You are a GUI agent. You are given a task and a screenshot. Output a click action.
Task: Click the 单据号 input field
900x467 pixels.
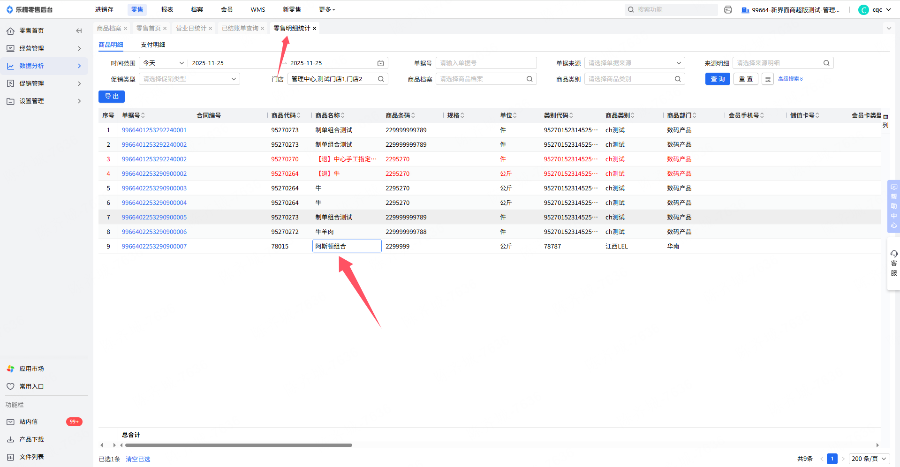(486, 63)
